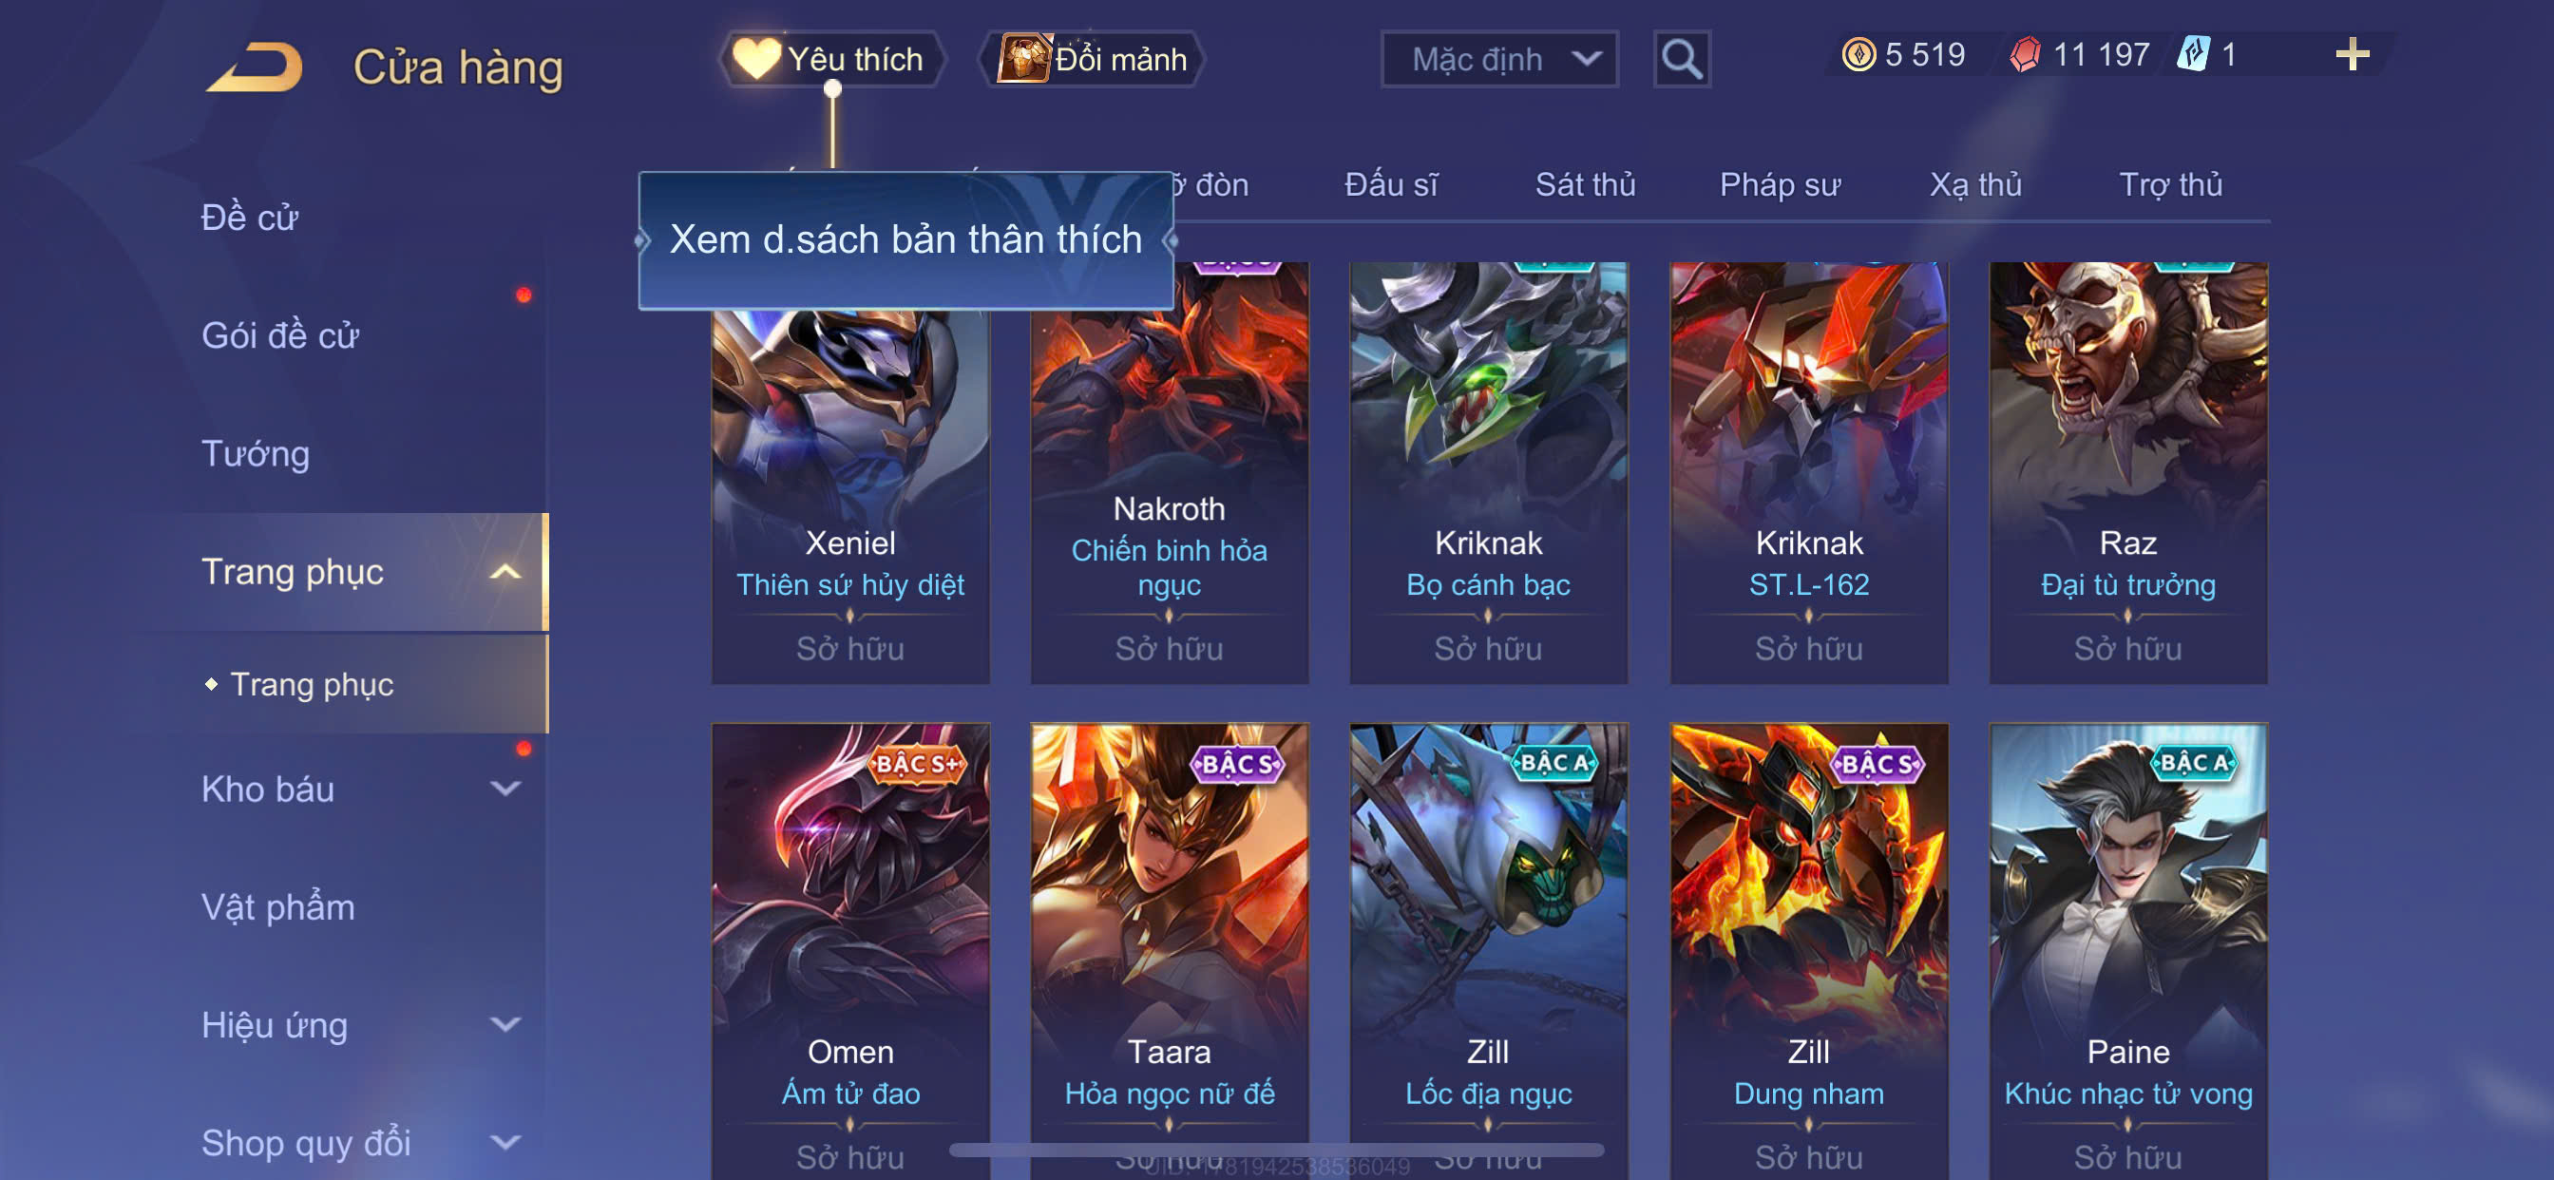2554x1180 pixels.
Task: Open the Tướng menu item
Action: click(256, 454)
